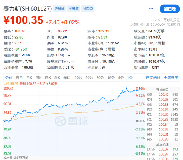Select the 卖2 order row at 100.37
This screenshot has width=183, height=160.
click(162, 109)
